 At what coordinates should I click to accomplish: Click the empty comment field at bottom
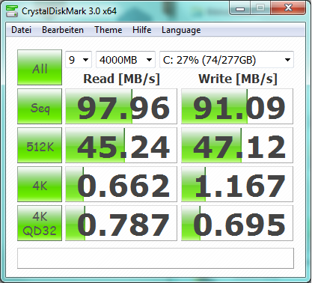coord(156,258)
